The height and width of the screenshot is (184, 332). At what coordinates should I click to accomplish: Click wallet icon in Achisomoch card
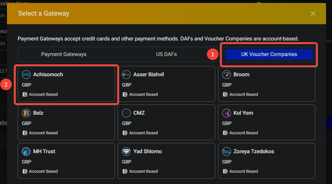pos(25,94)
